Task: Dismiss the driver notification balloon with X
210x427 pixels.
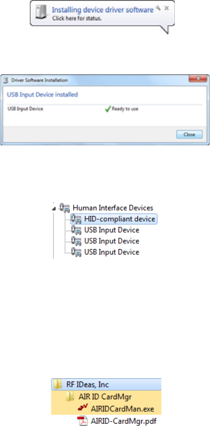Action: coord(167,9)
